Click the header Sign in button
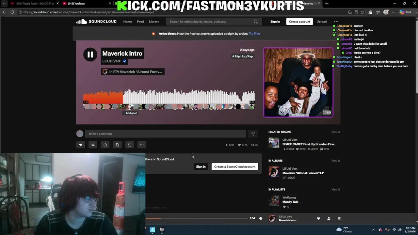418x235 pixels. 275,22
